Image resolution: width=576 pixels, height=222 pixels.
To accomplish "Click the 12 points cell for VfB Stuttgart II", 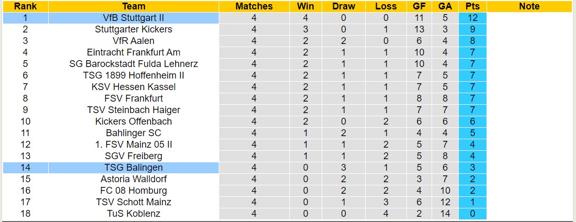I will click(472, 18).
